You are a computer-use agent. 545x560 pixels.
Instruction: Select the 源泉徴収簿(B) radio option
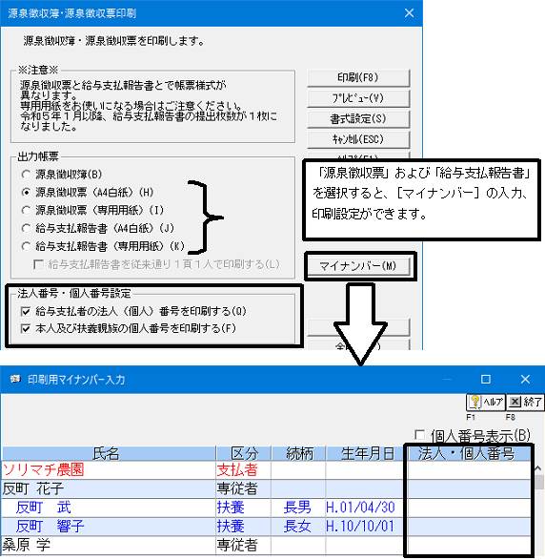point(26,175)
